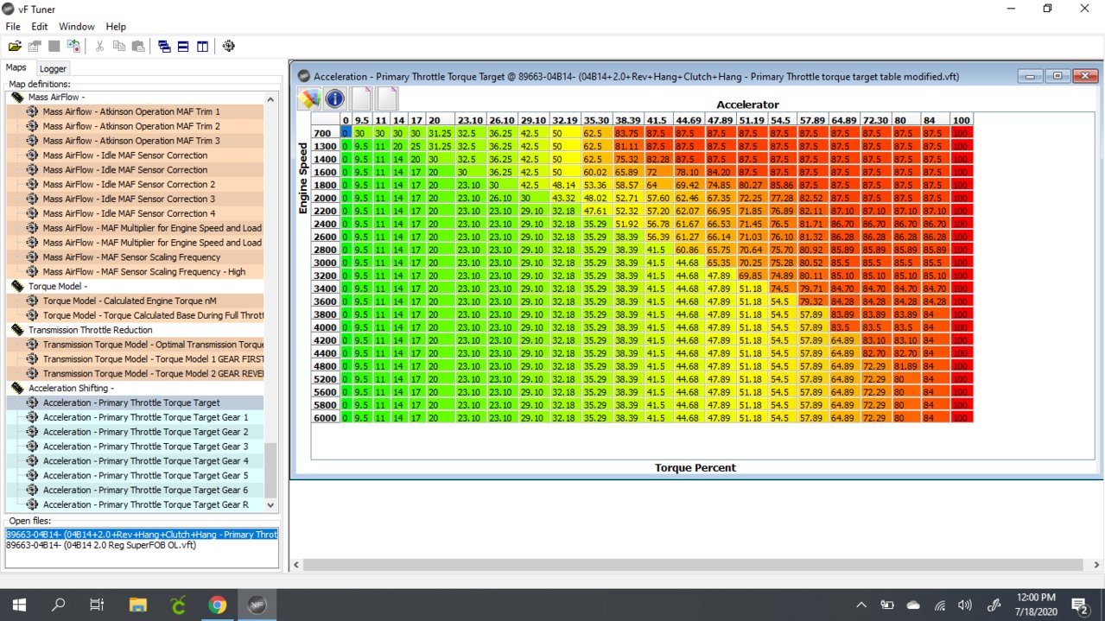Tile map windows horizontally
The image size is (1105, 621).
click(183, 46)
